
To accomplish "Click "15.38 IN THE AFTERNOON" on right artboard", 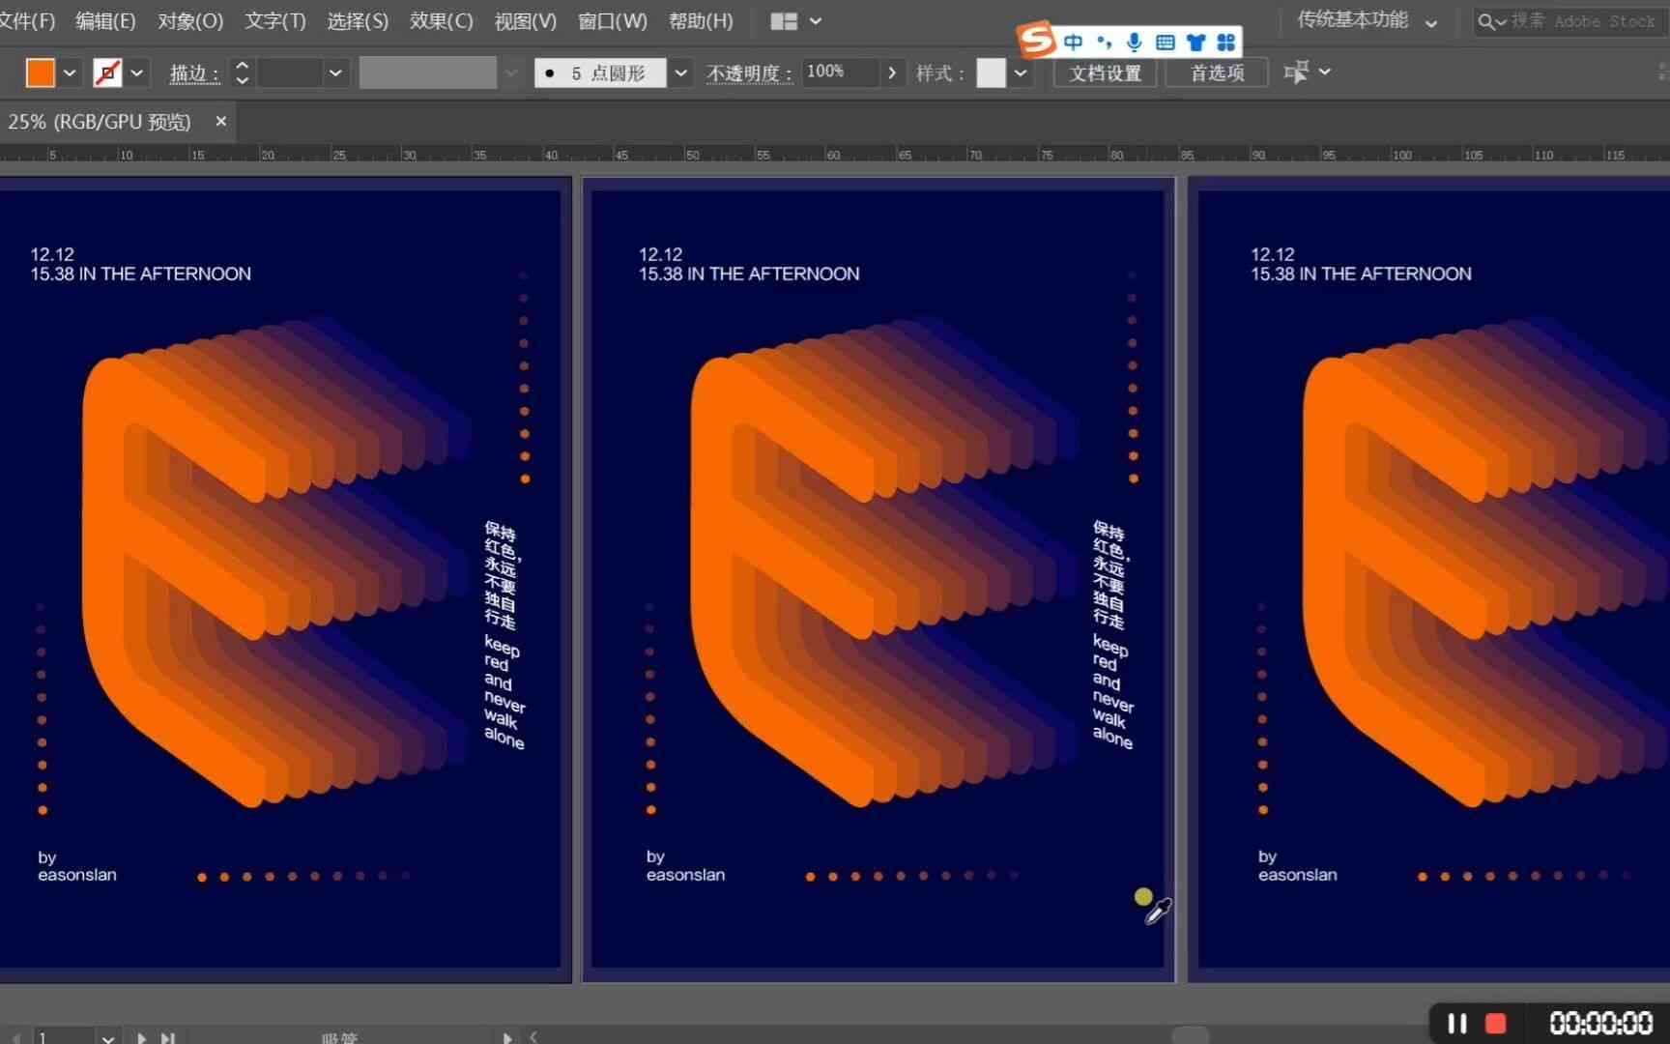I will (x=1361, y=274).
